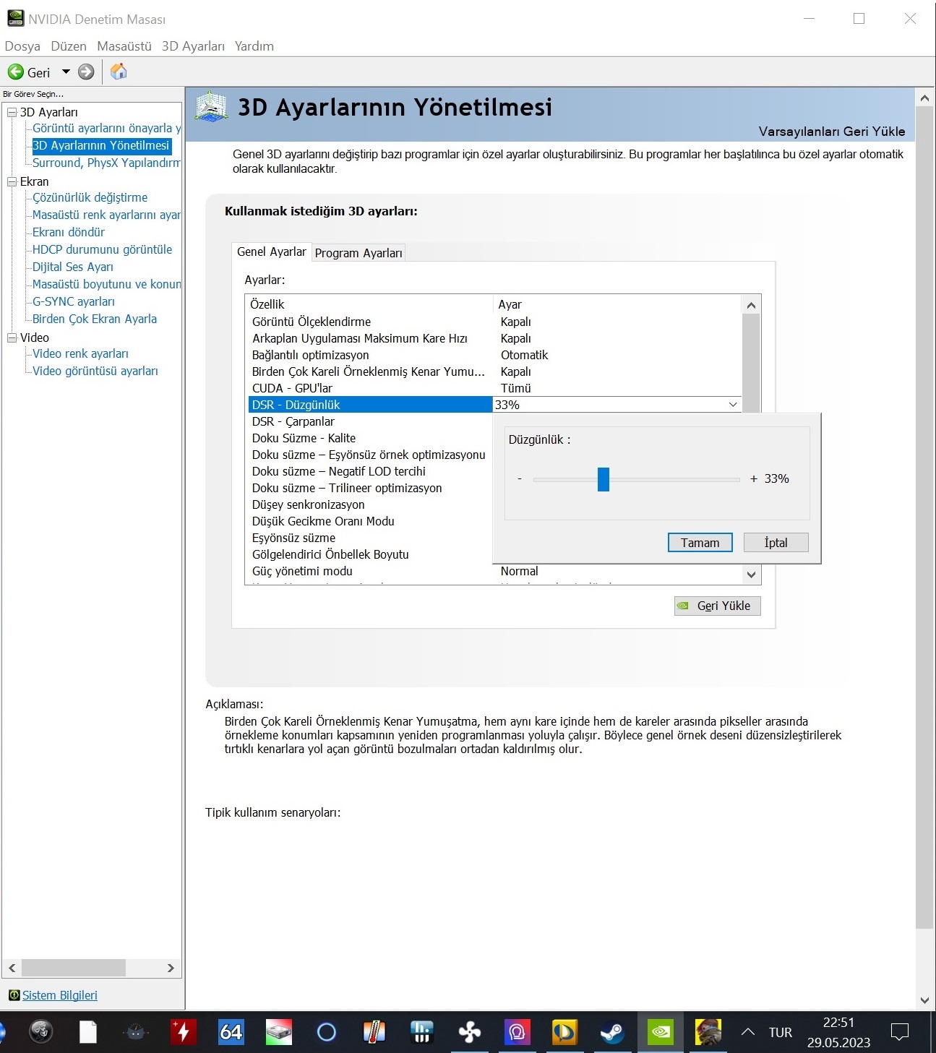Image resolution: width=936 pixels, height=1053 pixels.
Task: Click the Sistem Bilgileri icon
Action: click(14, 995)
